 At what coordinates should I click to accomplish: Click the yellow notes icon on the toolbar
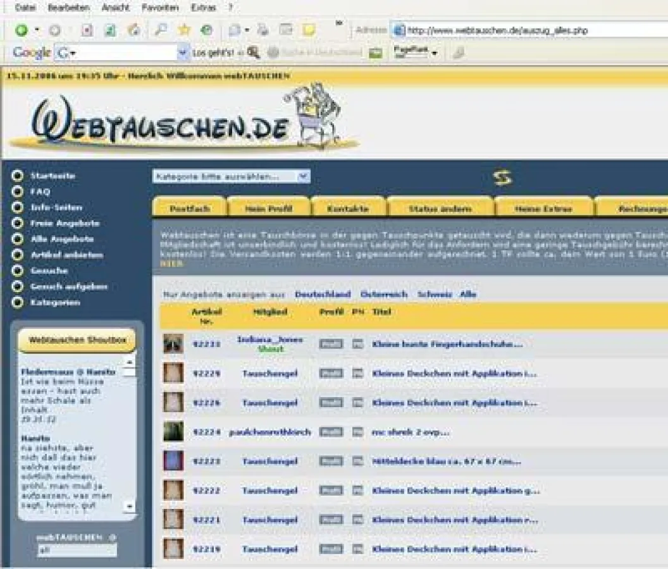point(309,29)
